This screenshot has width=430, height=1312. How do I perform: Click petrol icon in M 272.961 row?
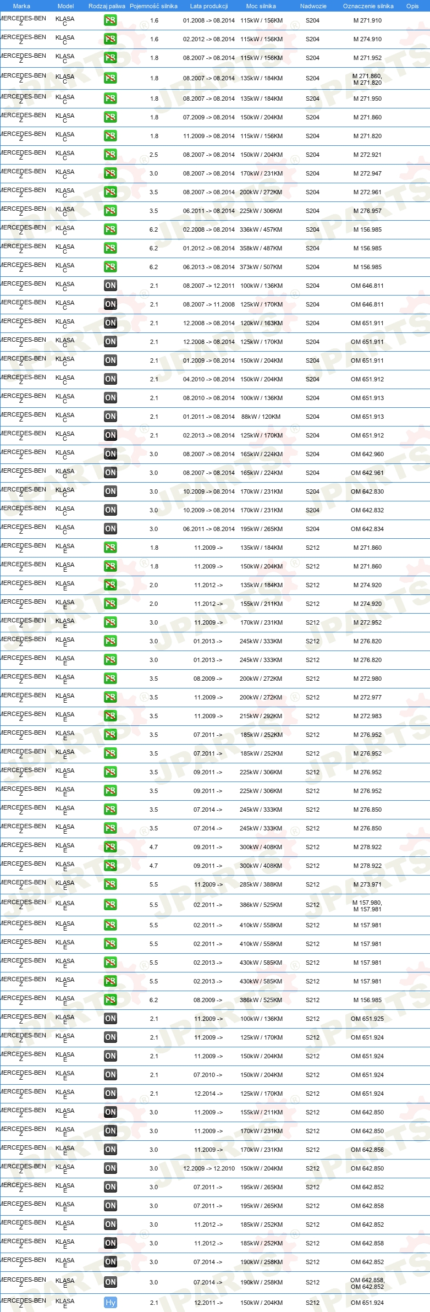tap(111, 192)
